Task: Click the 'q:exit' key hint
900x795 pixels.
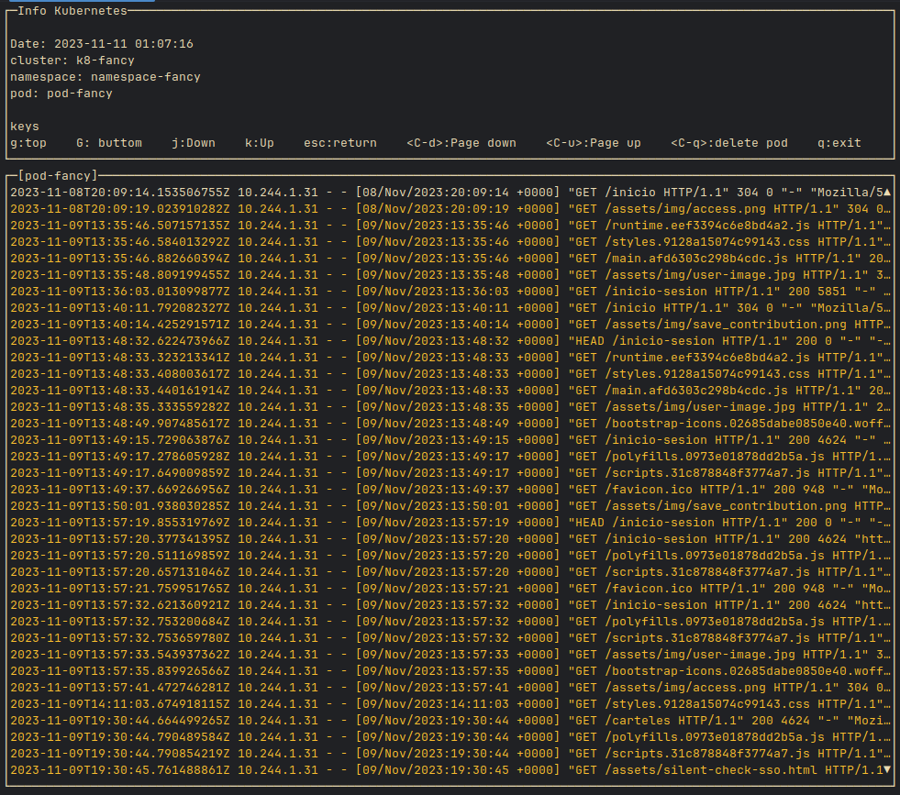Action: [x=839, y=143]
